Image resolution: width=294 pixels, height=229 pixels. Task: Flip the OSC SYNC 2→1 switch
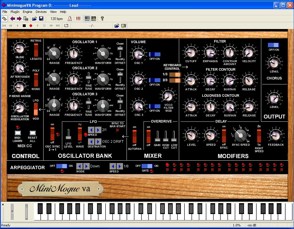click(x=52, y=134)
